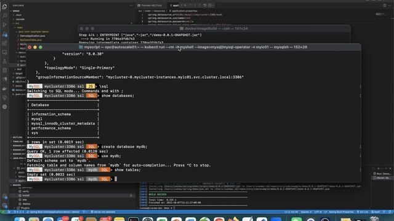
Task: Collapse the src folder in Explorer
Action: click(x=17, y=23)
